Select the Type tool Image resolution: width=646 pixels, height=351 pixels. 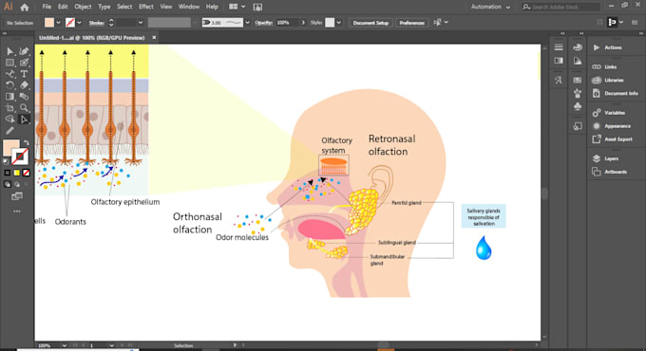tap(24, 74)
